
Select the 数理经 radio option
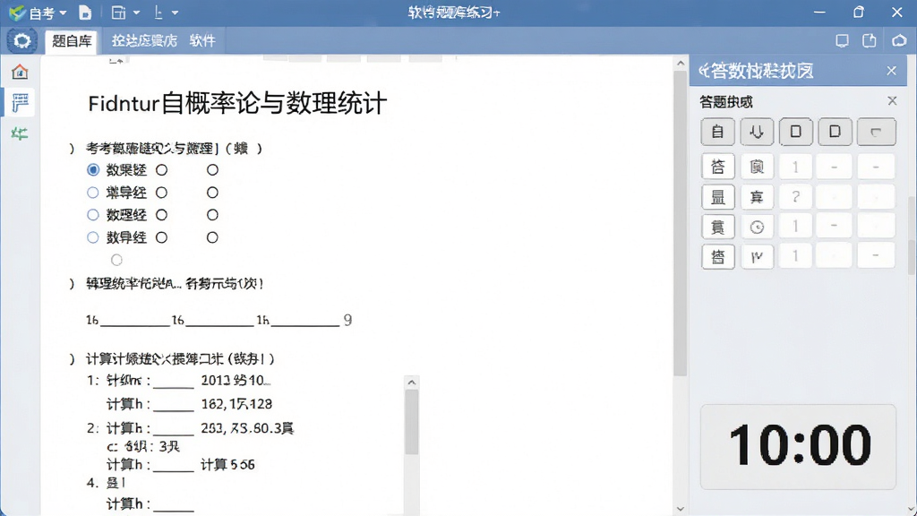pyautogui.click(x=93, y=215)
